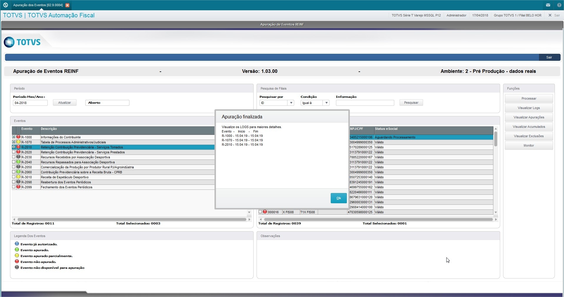The image size is (564, 297).
Task: Click the gray 'não disponível' legend icon
Action: tap(17, 267)
